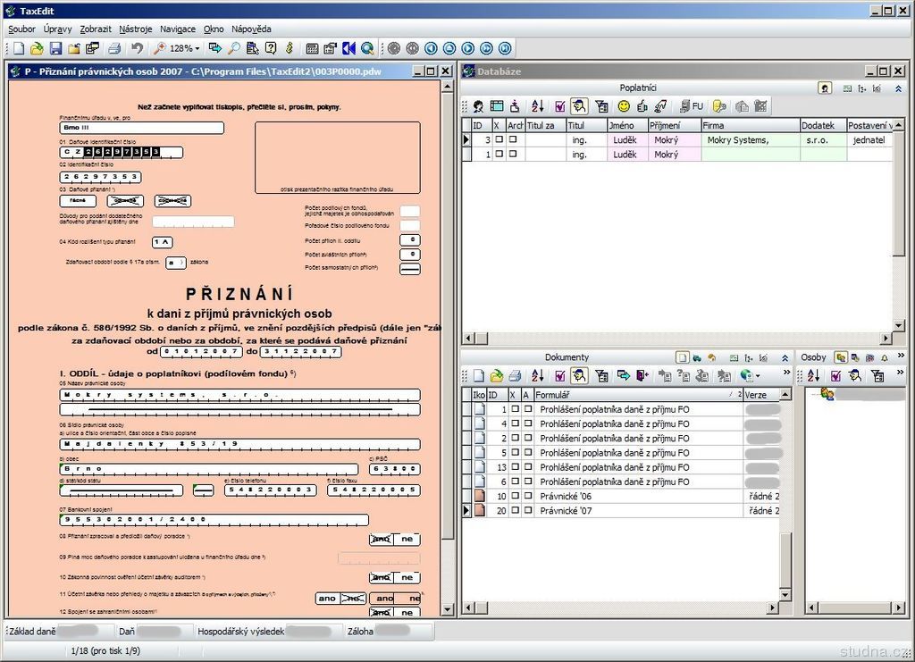Toggle the X checkbox for Právnické '06 row
The width and height of the screenshot is (915, 662).
(514, 497)
